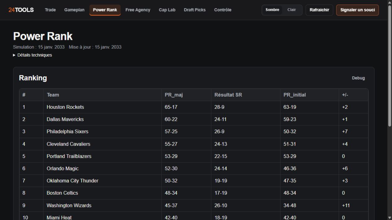Click Oklahoma City Thunder Résultat SR 19-19
Viewport: 392px width, 220px height.
pyautogui.click(x=221, y=181)
